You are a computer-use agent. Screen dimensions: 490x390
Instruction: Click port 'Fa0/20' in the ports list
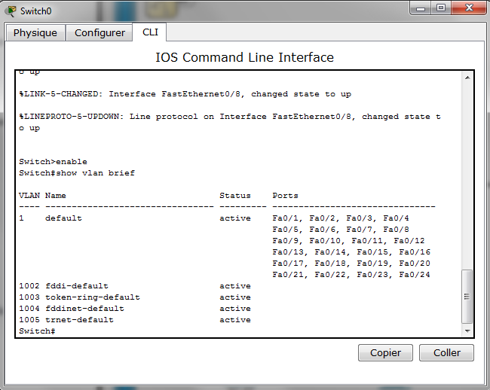point(415,263)
